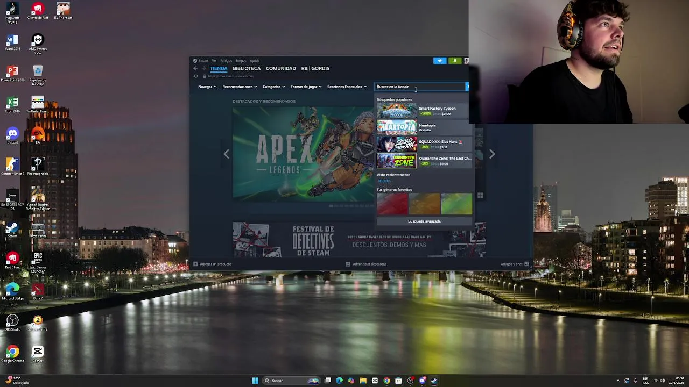Open EA SPORTS FC 26 desktop icon

pyautogui.click(x=12, y=200)
